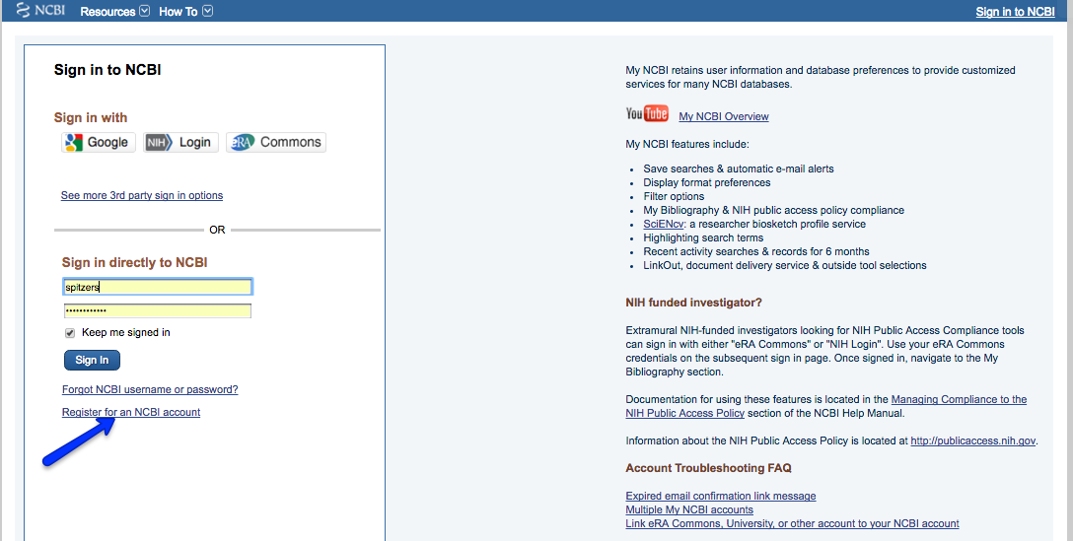Focus the password input field
This screenshot has height=541, width=1073.
[x=158, y=310]
